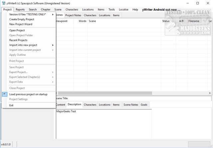Open the Project menu
213x148 pixels.
pos(7,10)
